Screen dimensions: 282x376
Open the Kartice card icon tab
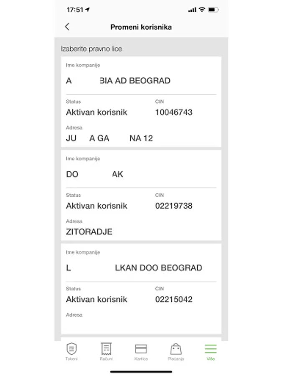[x=141, y=351]
